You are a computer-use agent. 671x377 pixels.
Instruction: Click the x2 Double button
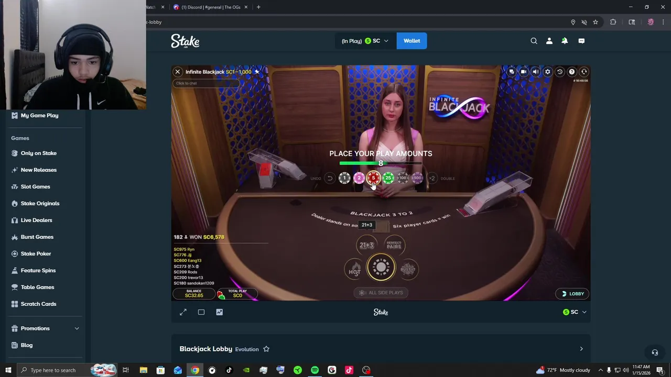pyautogui.click(x=432, y=179)
